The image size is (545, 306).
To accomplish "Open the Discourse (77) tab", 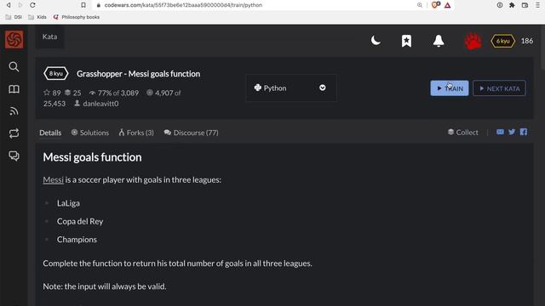I will [x=191, y=133].
